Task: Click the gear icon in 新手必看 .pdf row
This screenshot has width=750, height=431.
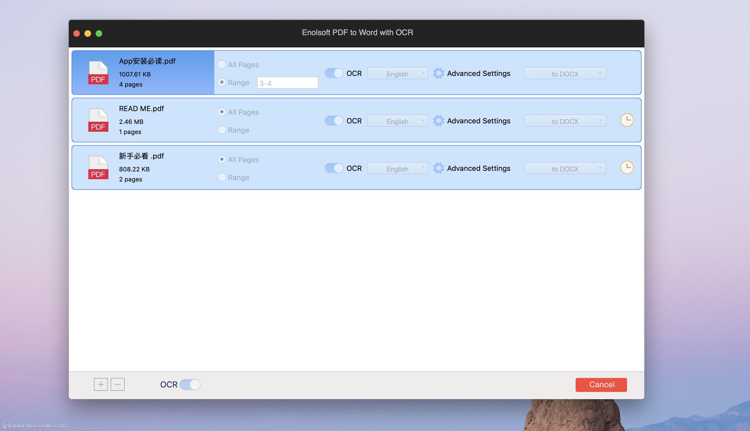Action: point(438,168)
